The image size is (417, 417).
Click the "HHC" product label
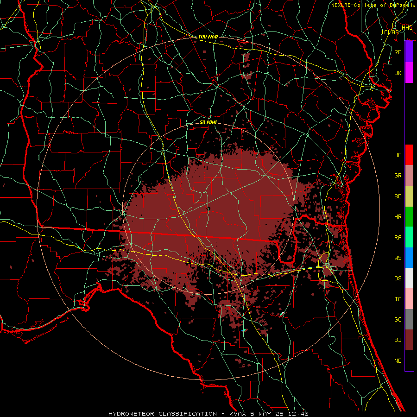[x=407, y=27]
